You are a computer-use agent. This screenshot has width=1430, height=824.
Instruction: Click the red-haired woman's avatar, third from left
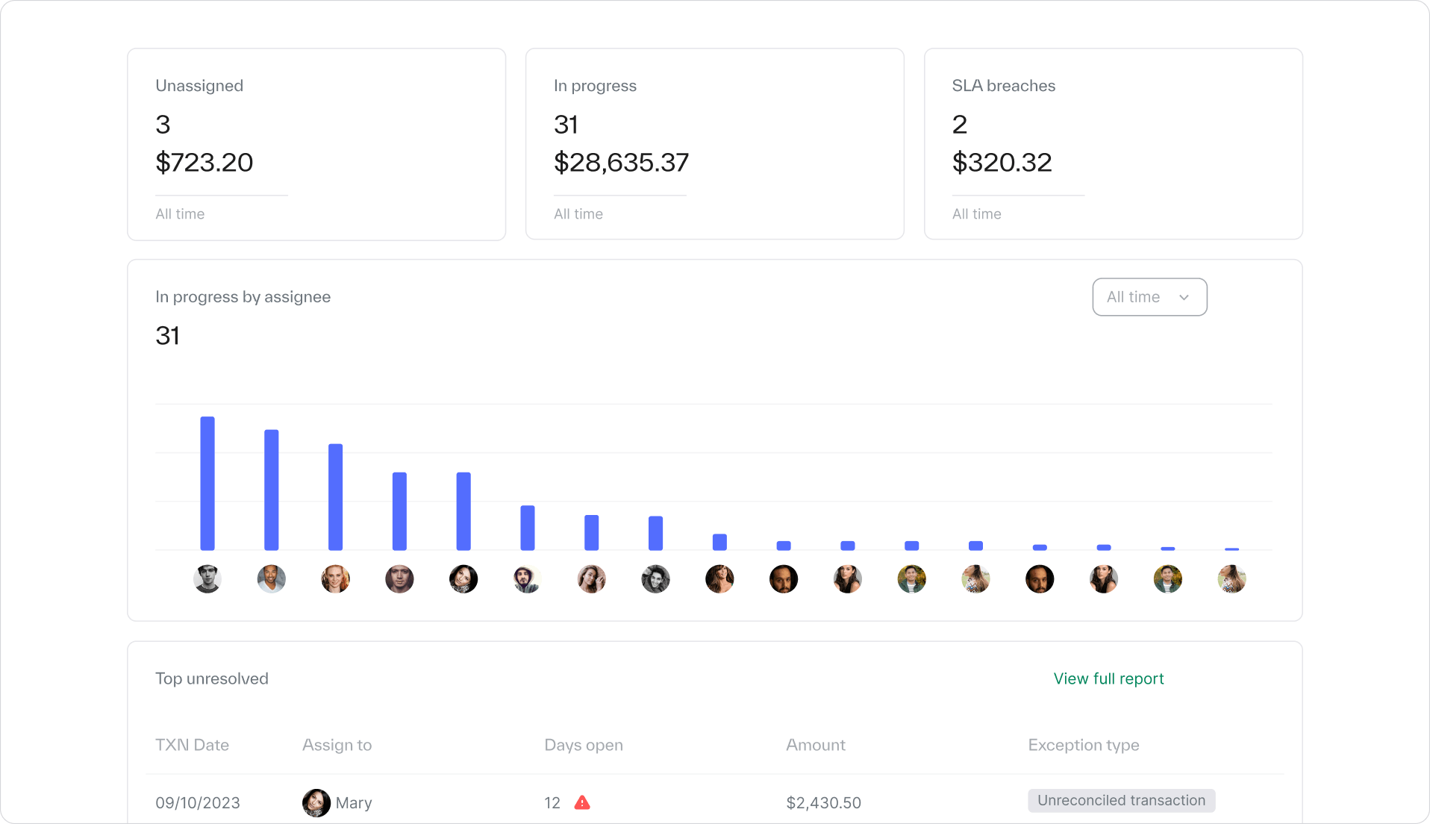(336, 579)
